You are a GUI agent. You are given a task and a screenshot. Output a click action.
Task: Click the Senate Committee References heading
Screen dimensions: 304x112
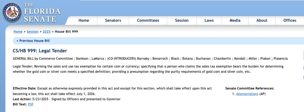point(249,88)
